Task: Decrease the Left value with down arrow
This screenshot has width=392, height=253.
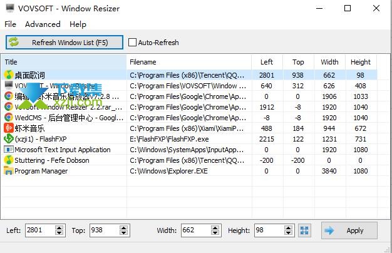Action: [x=59, y=233]
